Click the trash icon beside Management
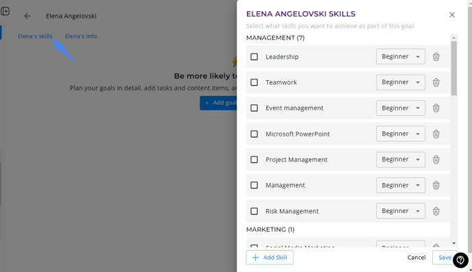Viewport: 472px width, 272px height. click(x=436, y=185)
